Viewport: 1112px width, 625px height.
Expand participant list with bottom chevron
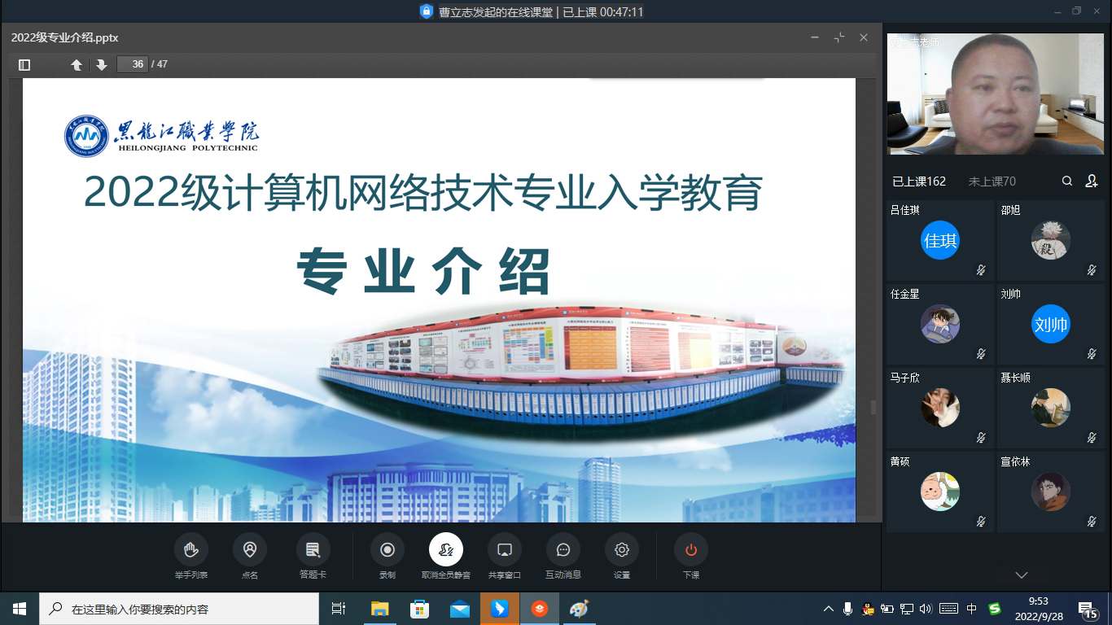click(1022, 575)
